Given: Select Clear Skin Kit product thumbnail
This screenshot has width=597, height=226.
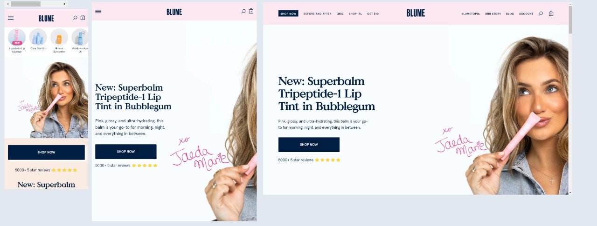Looking at the screenshot, I should click(x=38, y=40).
